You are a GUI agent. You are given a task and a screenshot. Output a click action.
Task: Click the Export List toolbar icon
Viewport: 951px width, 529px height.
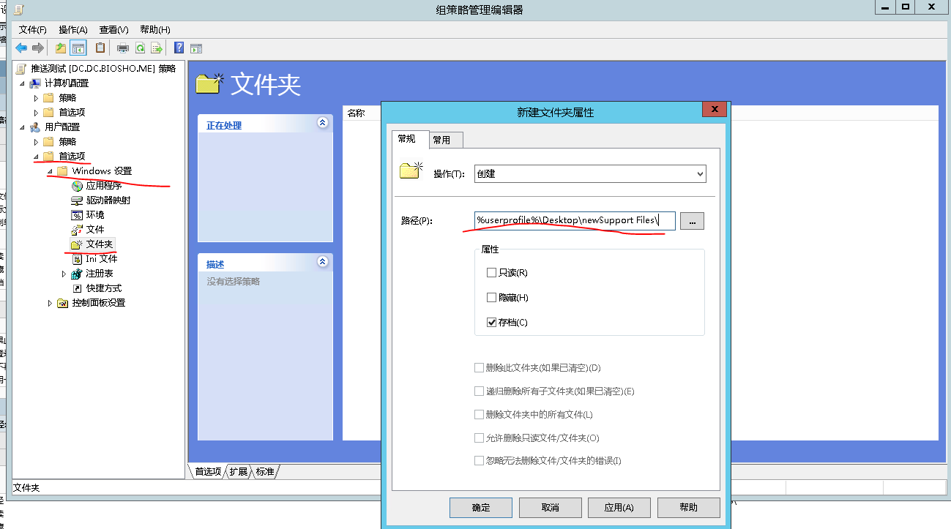(x=157, y=48)
